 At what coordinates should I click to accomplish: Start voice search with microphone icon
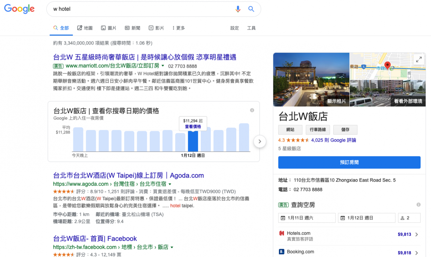(238, 9)
